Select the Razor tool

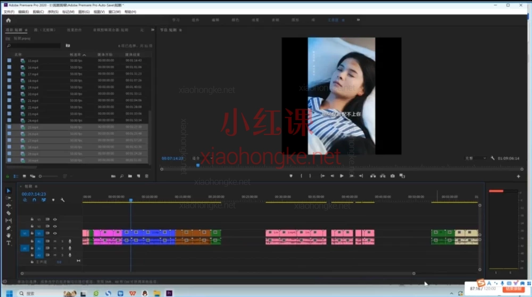point(9,213)
